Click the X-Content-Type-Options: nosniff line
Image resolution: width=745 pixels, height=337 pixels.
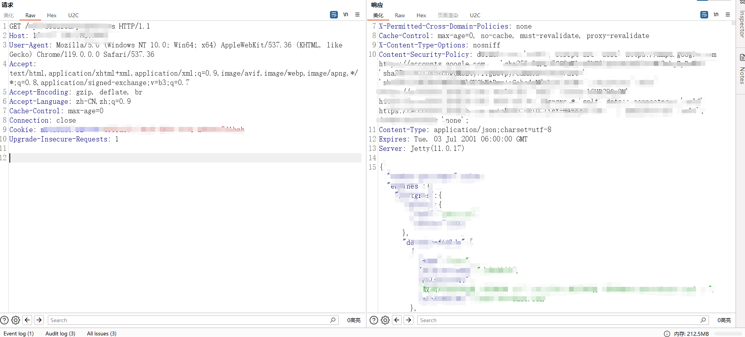(x=440, y=45)
